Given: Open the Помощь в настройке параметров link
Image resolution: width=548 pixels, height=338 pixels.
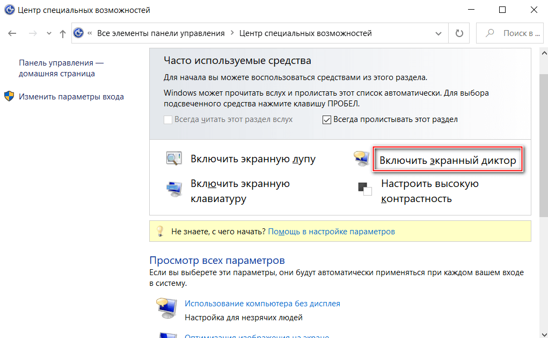Looking at the screenshot, I should click(x=331, y=232).
